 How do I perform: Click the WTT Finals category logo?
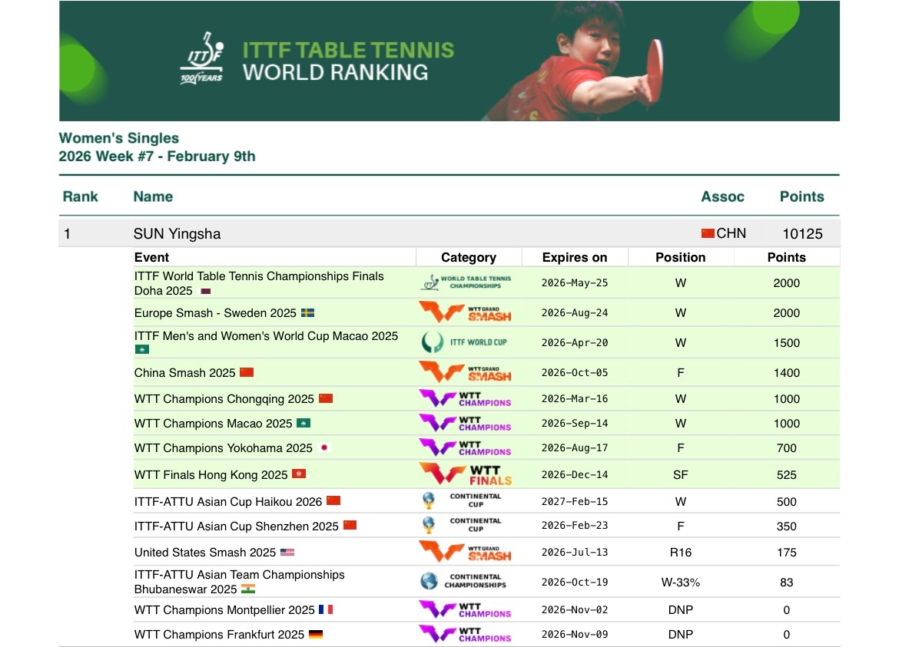tap(466, 474)
